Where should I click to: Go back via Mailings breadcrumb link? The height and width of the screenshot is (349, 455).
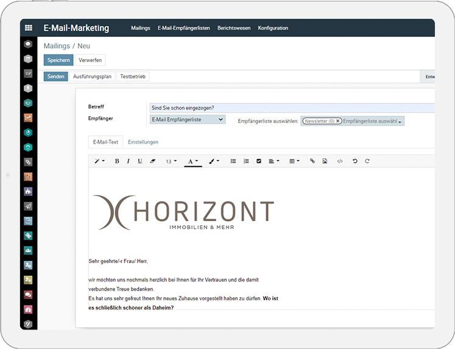57,46
